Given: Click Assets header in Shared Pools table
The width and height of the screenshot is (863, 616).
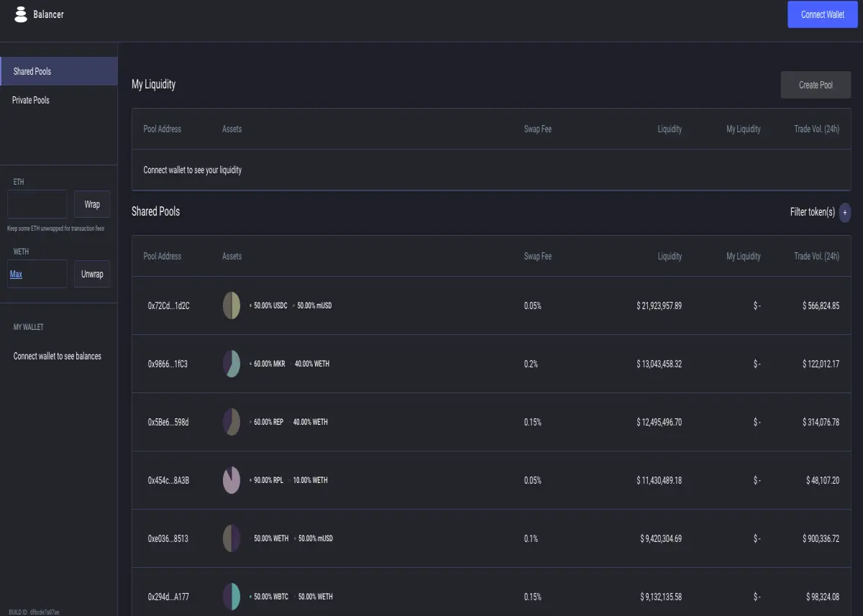Looking at the screenshot, I should tap(232, 256).
